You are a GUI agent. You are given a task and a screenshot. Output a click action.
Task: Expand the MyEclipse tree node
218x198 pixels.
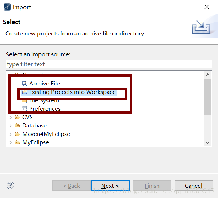[x=11, y=142]
